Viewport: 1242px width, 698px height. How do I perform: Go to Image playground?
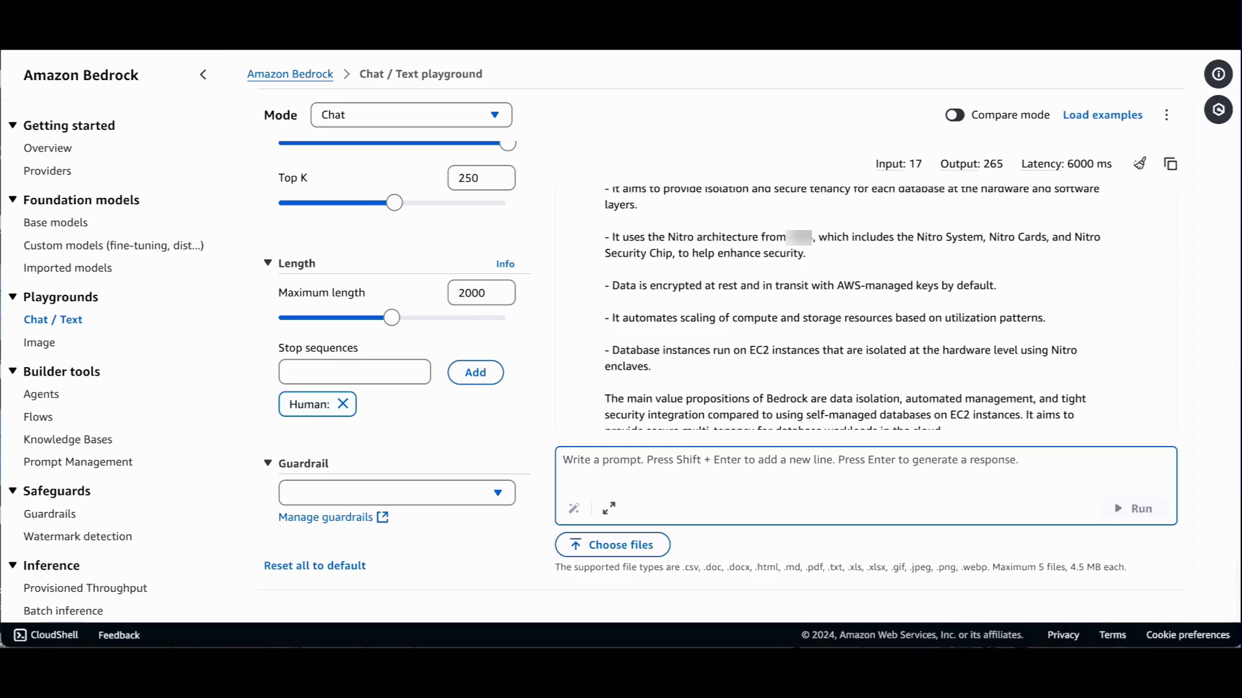pyautogui.click(x=39, y=343)
